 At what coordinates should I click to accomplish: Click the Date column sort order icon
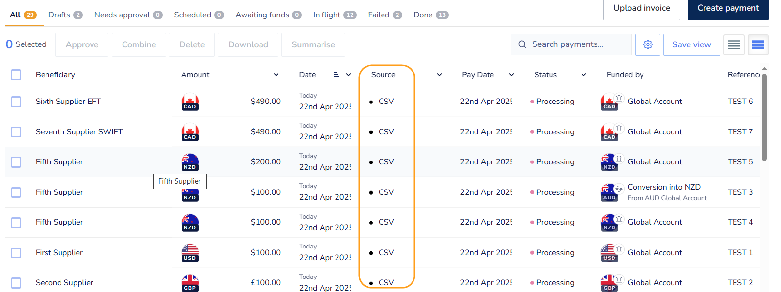point(337,75)
